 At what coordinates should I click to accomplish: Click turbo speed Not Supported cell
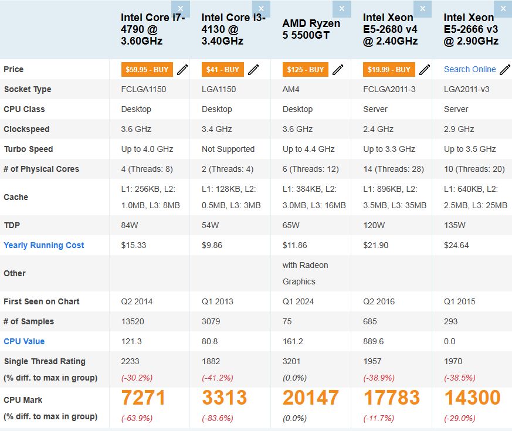228,149
